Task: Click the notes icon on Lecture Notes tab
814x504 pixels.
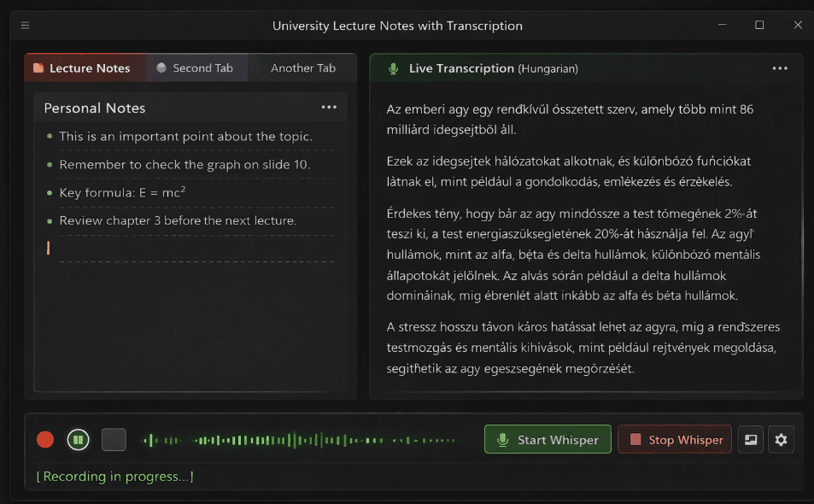Action: tap(38, 68)
